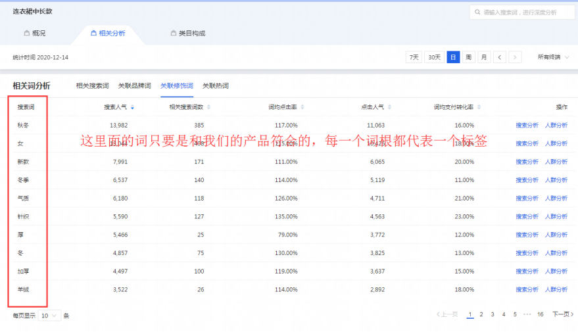
Task: Open 人群分析 for 气质 row
Action: point(556,199)
